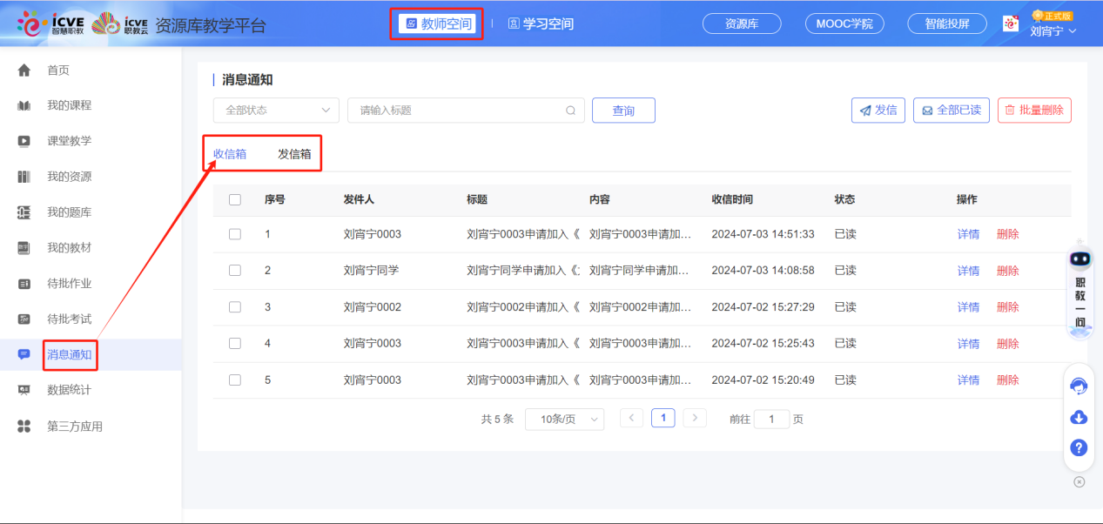Select the checkbox on the 刘宵宁0002 row
Image resolution: width=1103 pixels, height=524 pixels.
pos(234,306)
